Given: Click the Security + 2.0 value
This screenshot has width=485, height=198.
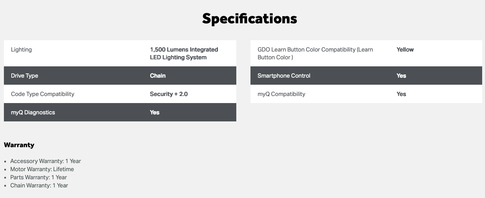Looking at the screenshot, I should 169,94.
